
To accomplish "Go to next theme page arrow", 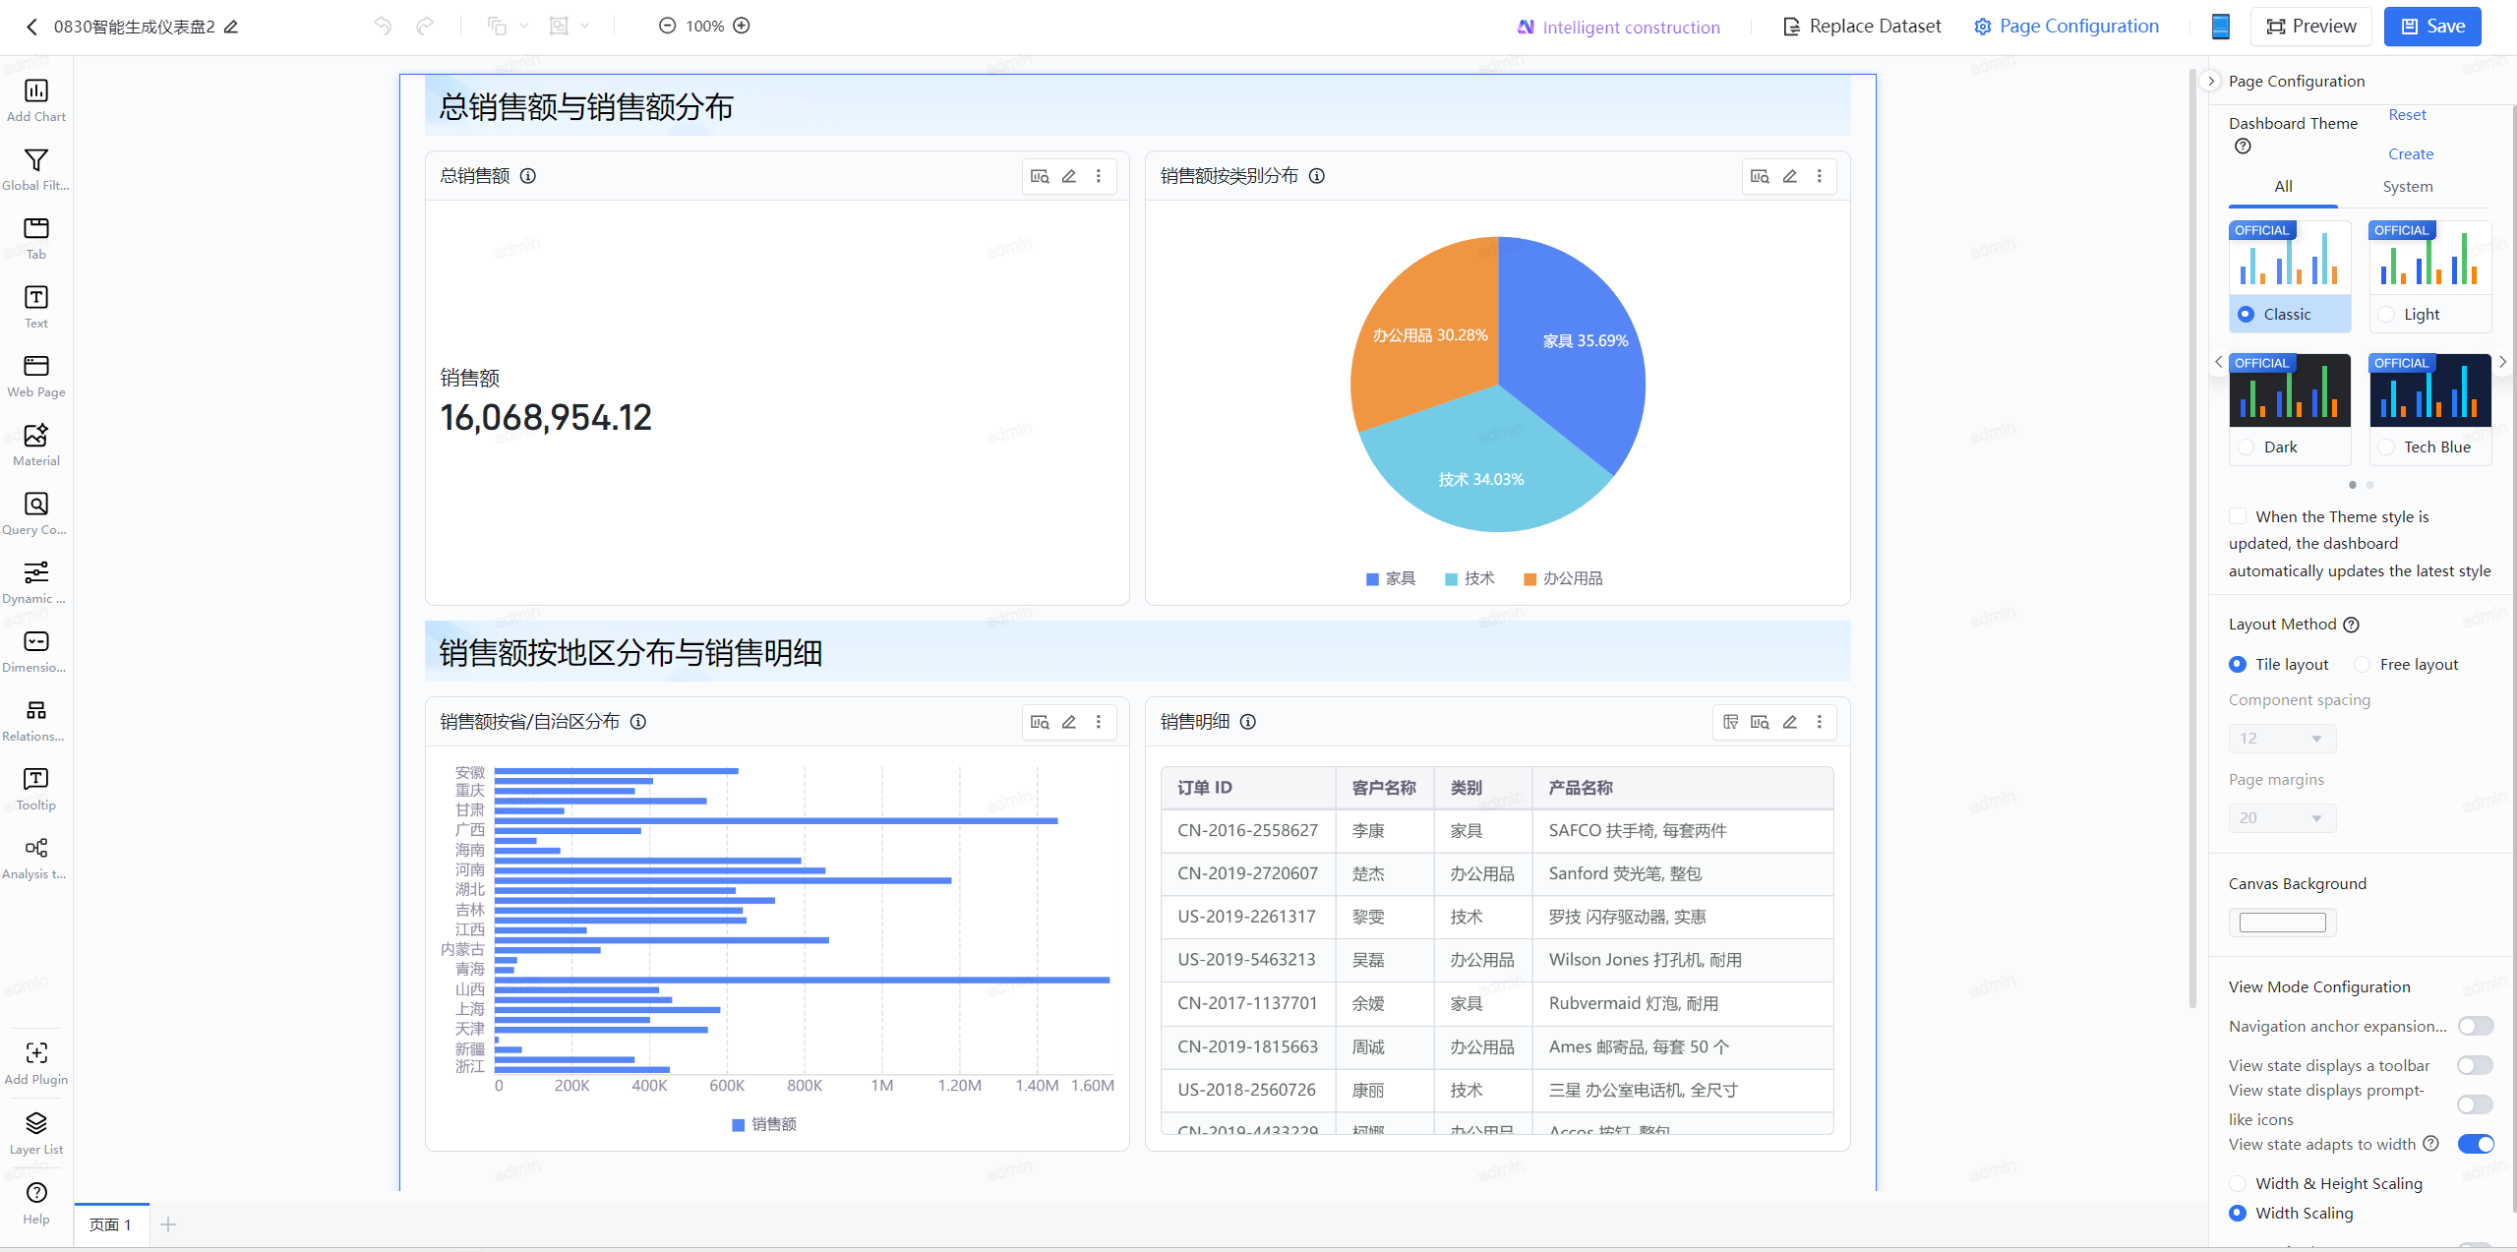I will point(2503,362).
